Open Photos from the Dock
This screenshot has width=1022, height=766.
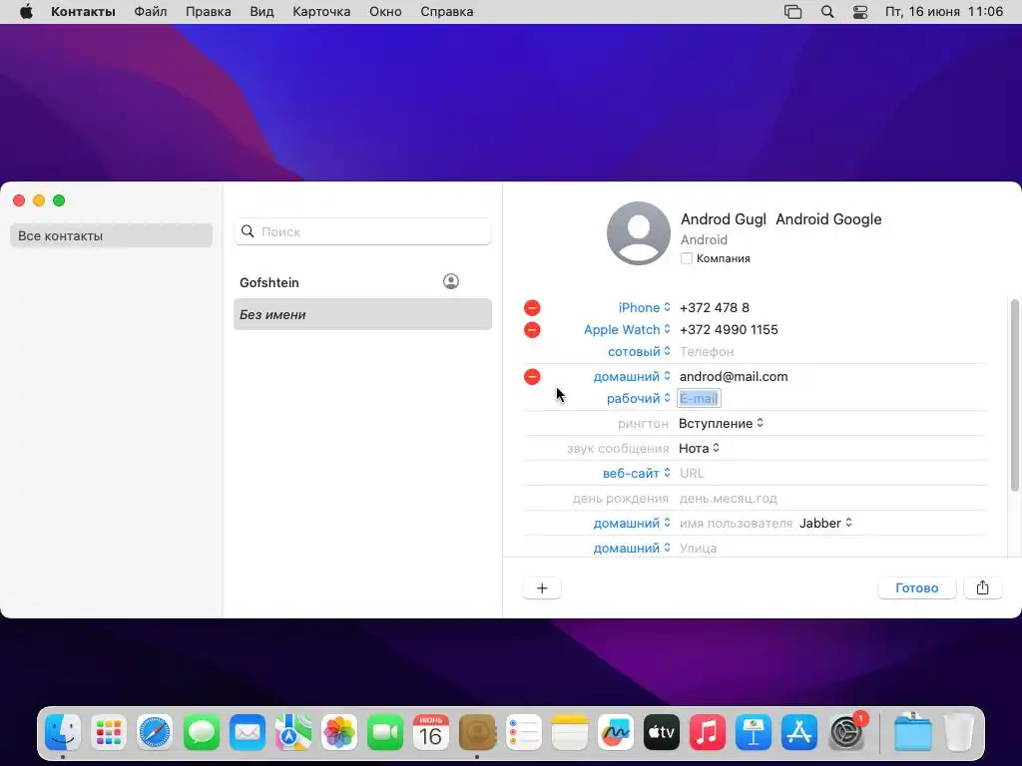click(x=339, y=732)
